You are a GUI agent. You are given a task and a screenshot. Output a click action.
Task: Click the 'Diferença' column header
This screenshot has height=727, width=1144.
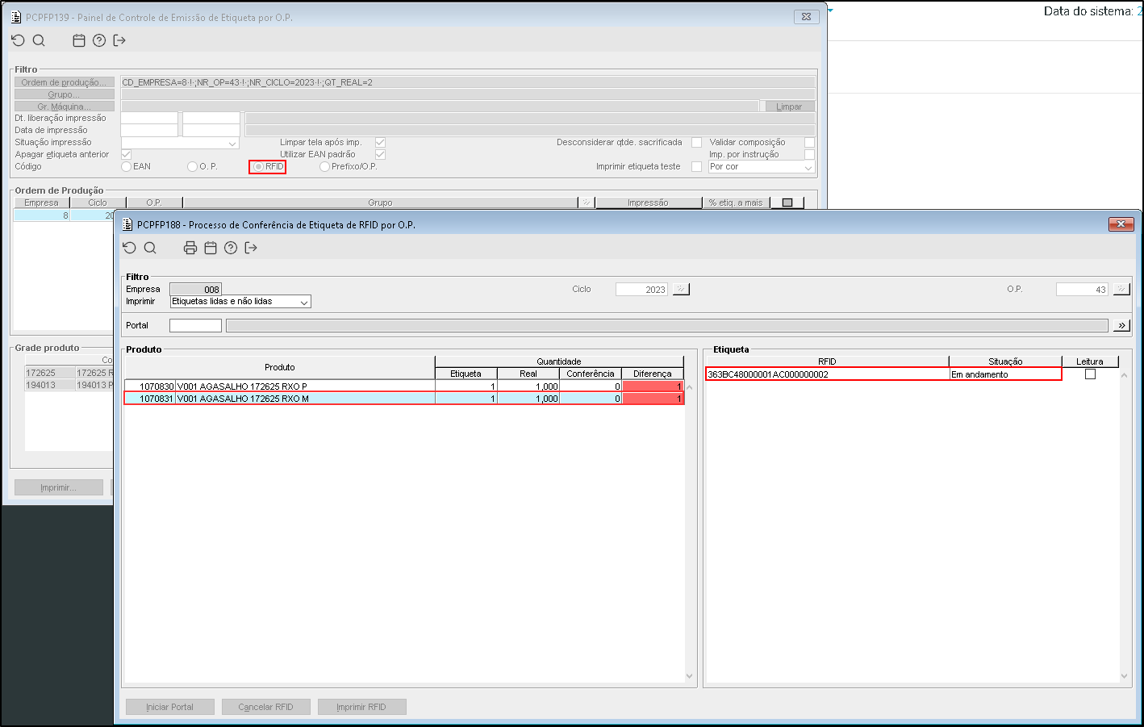[652, 374]
